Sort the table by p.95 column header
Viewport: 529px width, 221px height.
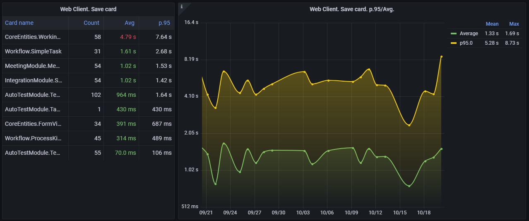coord(164,23)
